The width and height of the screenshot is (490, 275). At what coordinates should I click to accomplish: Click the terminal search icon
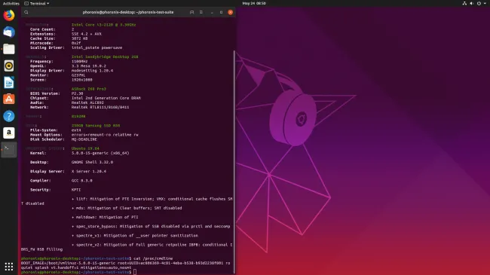[x=26, y=12]
